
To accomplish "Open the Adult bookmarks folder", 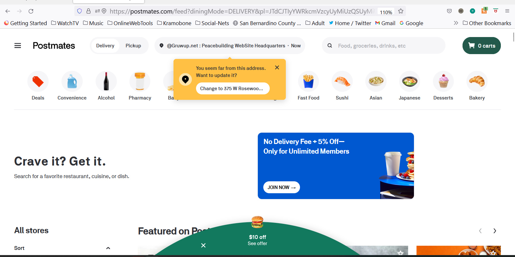I will [x=315, y=23].
